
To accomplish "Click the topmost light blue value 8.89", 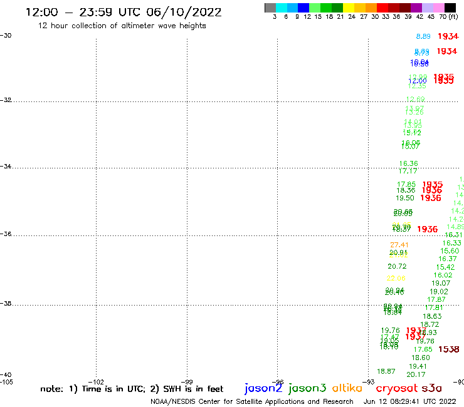I will pos(423,36).
